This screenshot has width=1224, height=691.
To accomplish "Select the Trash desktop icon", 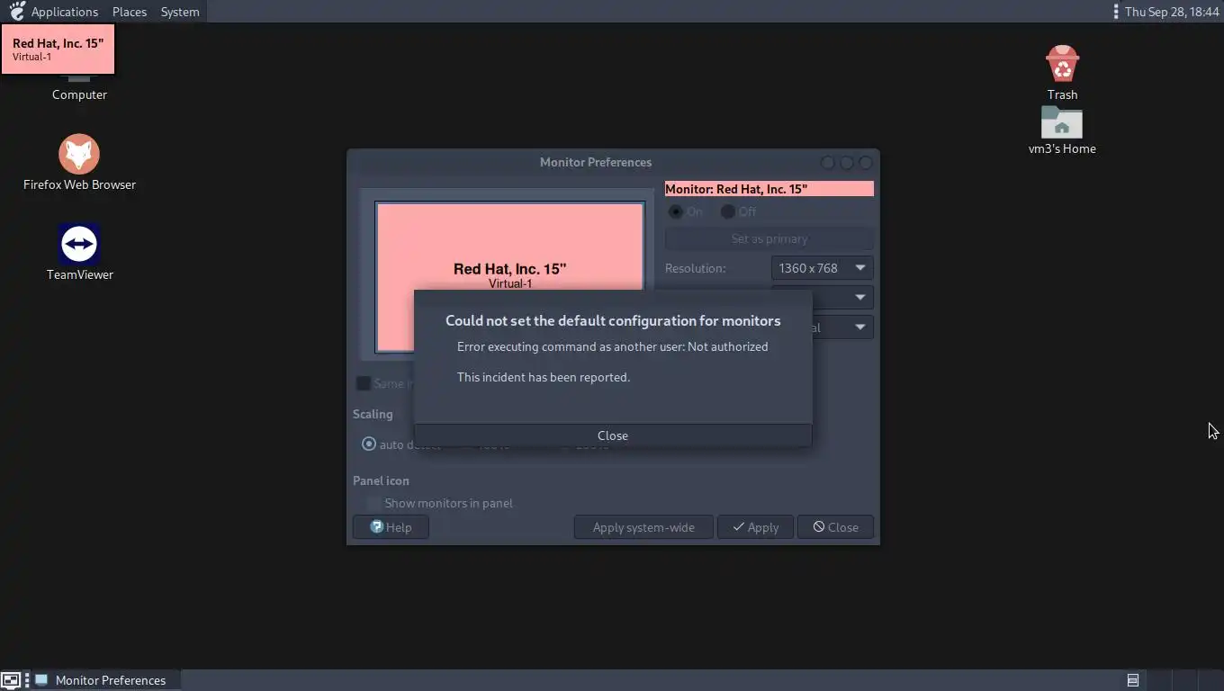I will click(x=1062, y=73).
